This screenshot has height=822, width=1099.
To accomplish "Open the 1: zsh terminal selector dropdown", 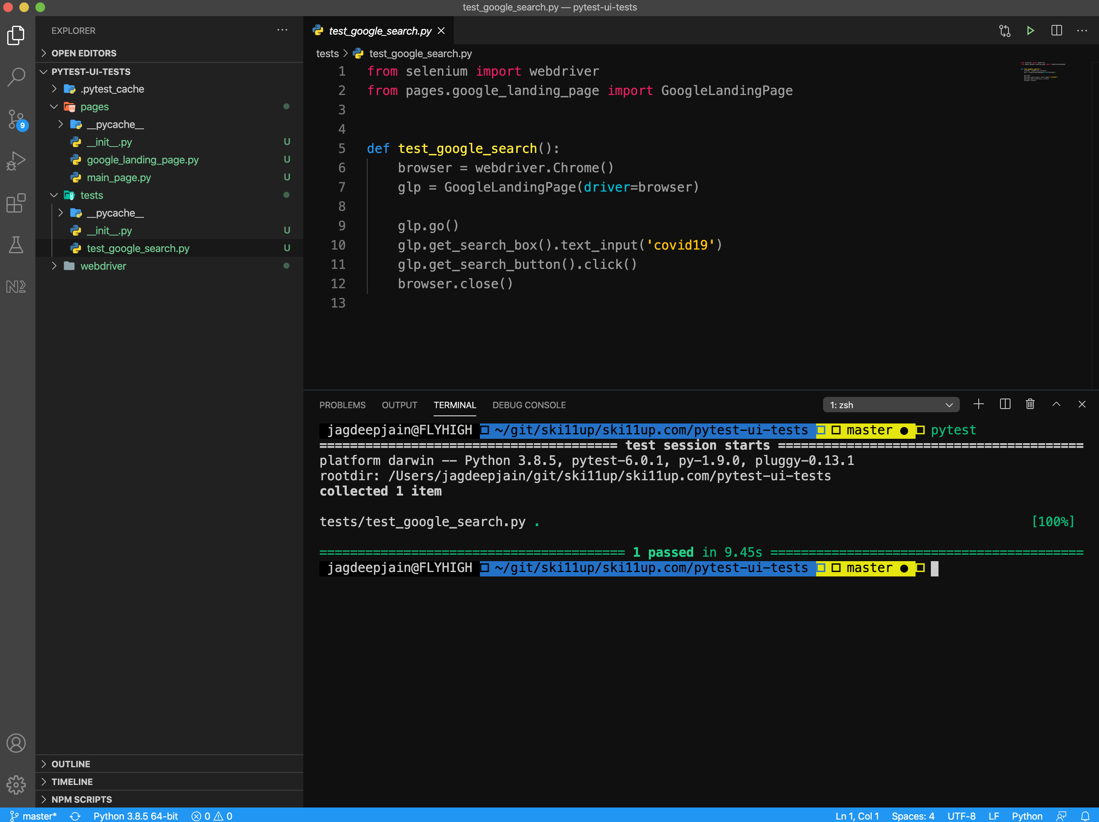I will point(891,405).
